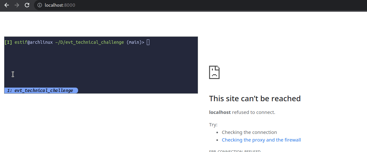Select the 'This site can't be reached' heading
The image size is (367, 152).
point(255,98)
